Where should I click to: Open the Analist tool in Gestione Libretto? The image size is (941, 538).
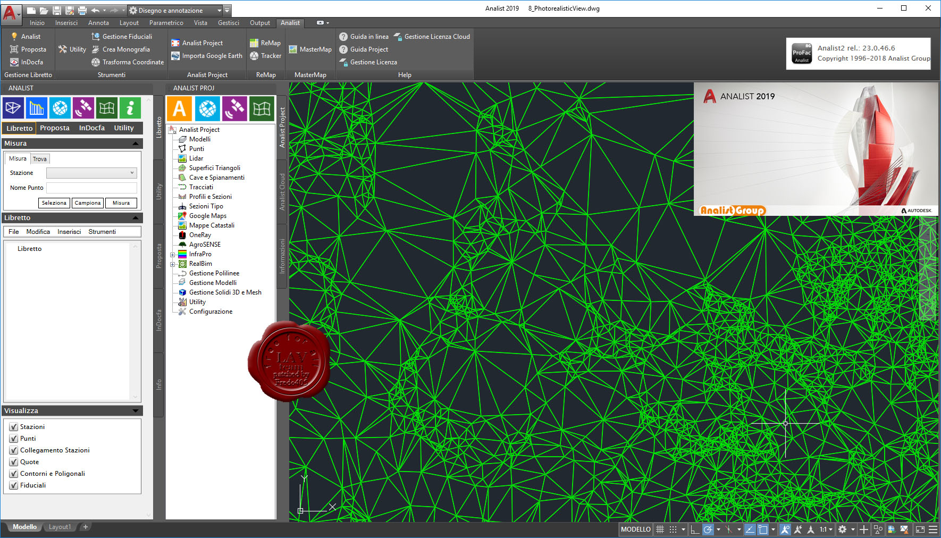26,37
